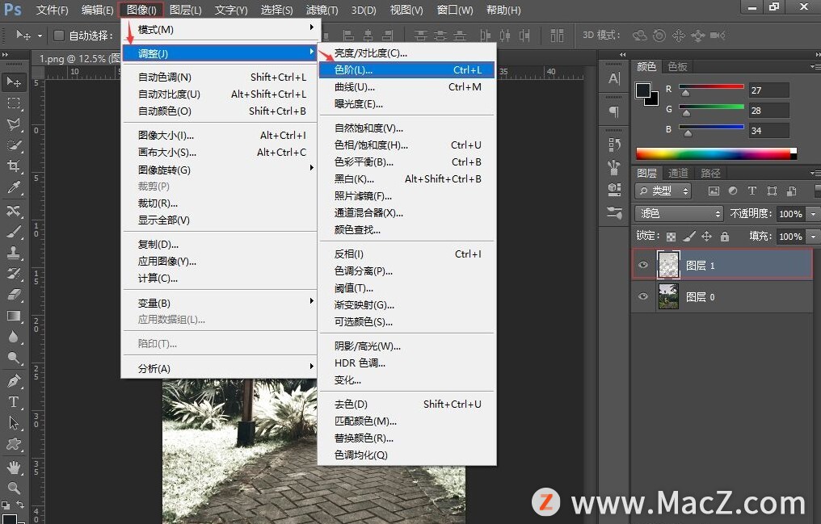This screenshot has height=524, width=821.
Task: Choose 阴影/高光(W)... entry
Action: coord(406,346)
